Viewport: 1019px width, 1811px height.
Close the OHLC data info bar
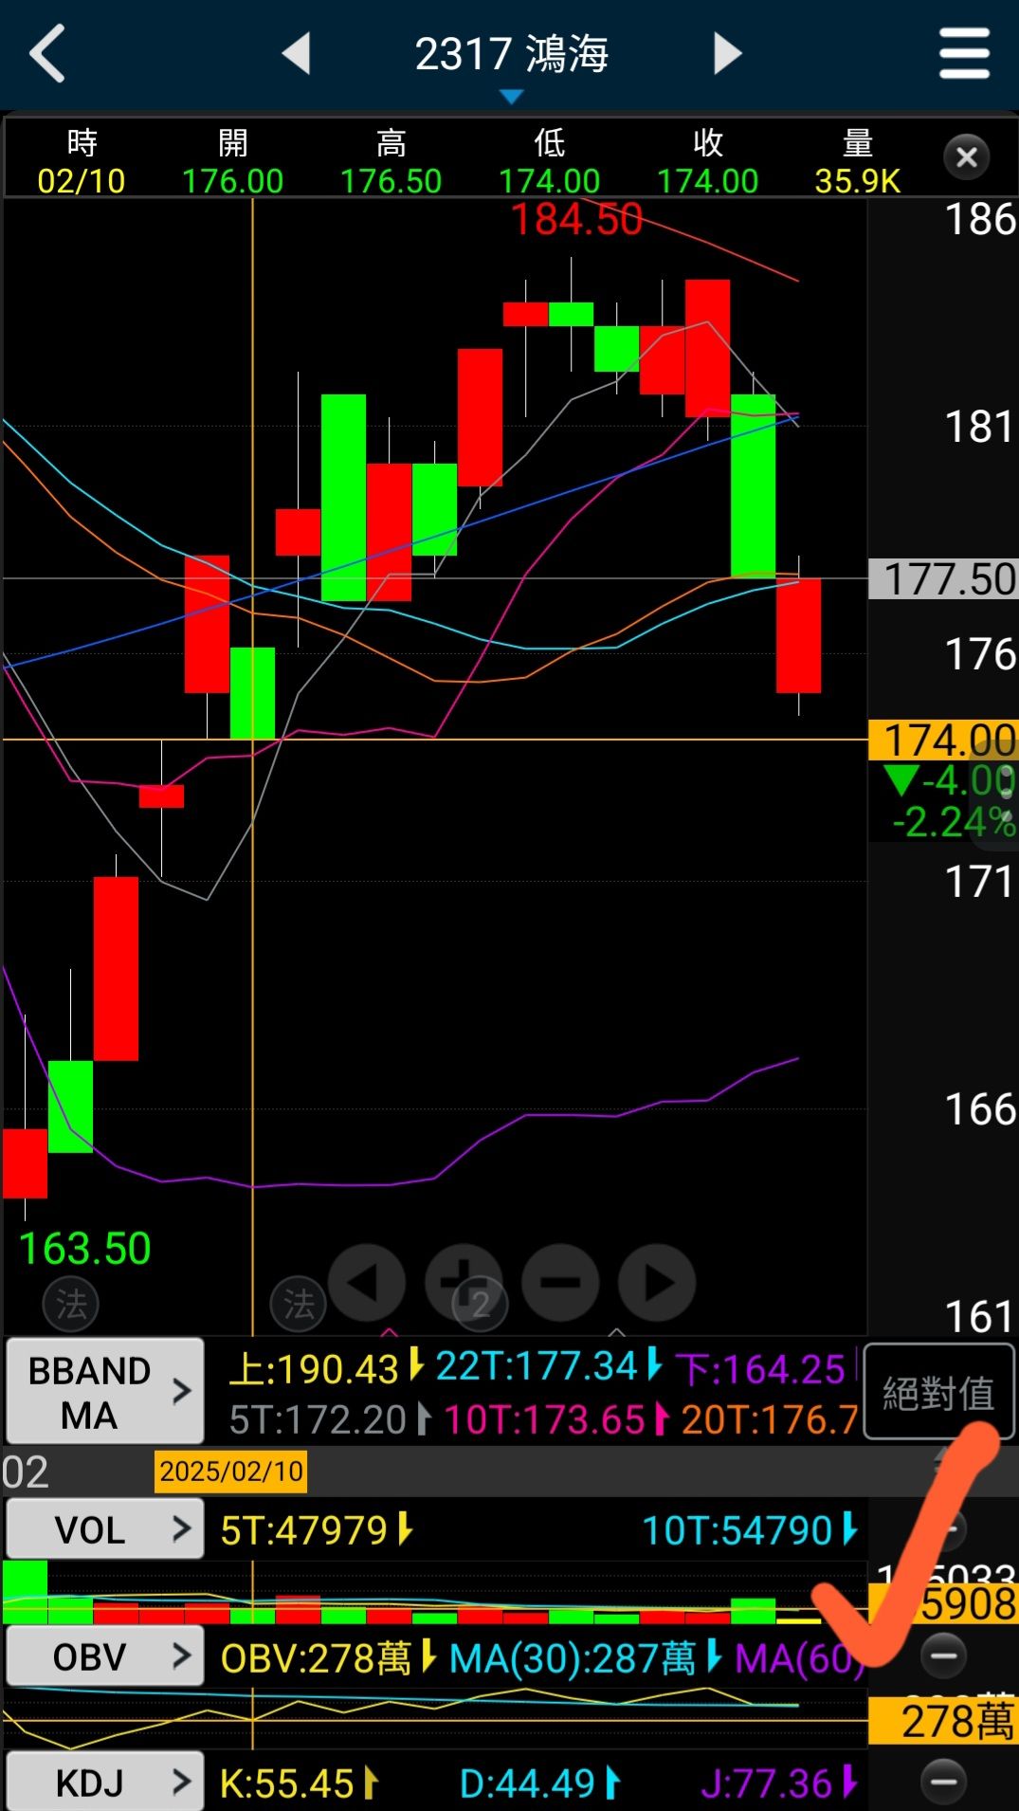[x=966, y=157]
